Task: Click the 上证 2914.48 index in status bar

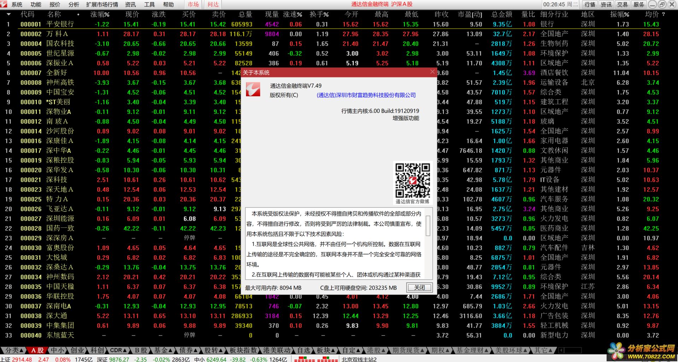Action: tap(16, 359)
